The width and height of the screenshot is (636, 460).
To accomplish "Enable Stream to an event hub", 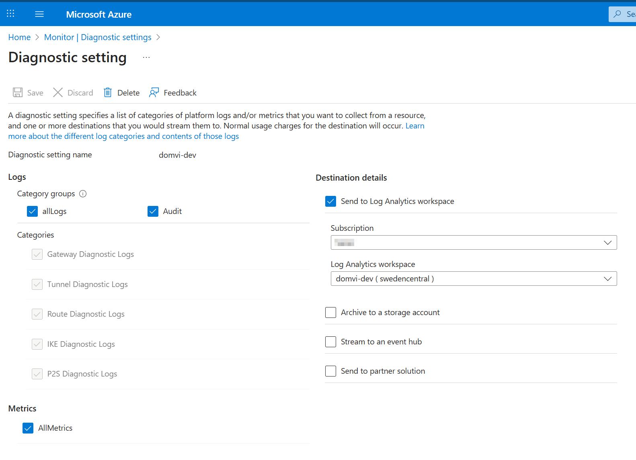I will tap(330, 342).
